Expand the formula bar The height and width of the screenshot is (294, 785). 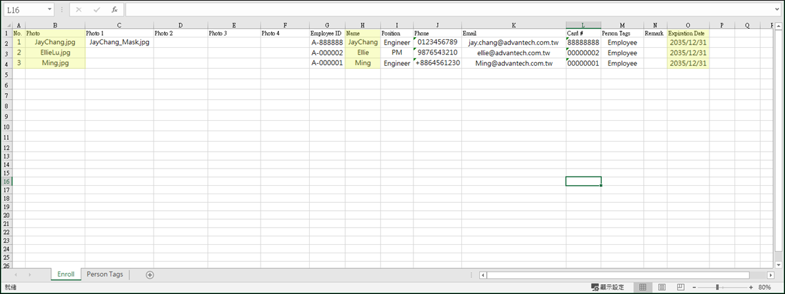777,10
